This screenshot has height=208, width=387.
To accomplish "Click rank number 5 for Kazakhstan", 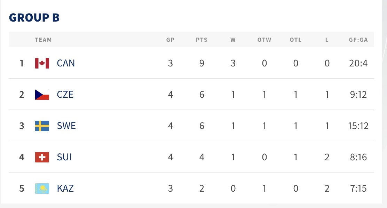I will [x=22, y=189].
